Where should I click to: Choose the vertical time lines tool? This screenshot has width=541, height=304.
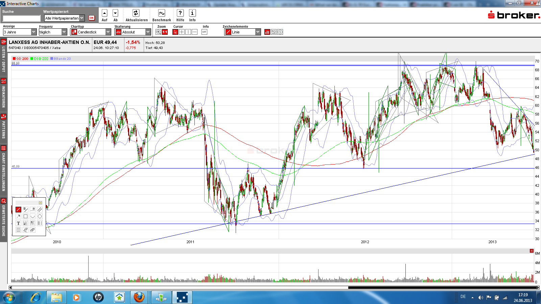[x=40, y=223]
